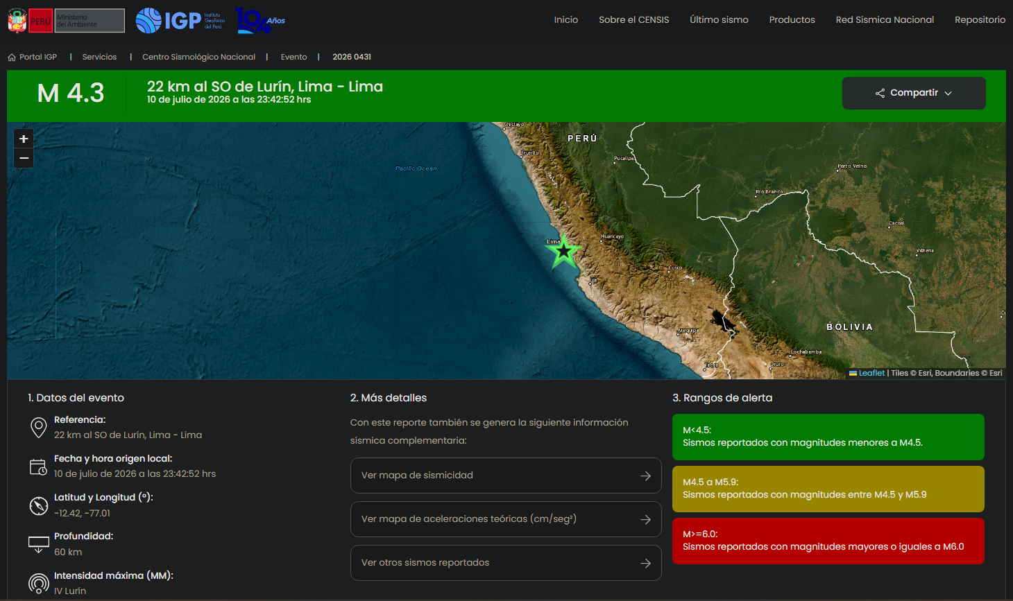Image resolution: width=1013 pixels, height=601 pixels.
Task: Open the Productos menu
Action: [x=792, y=20]
